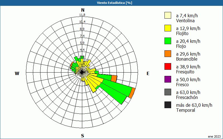Click the Flojo green legend swatch
223x139 pixels.
coord(168,41)
